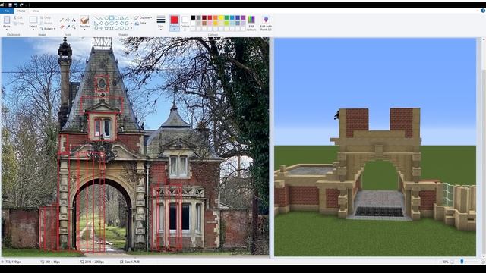
Task: Click the Resize command
Action: click(46, 24)
